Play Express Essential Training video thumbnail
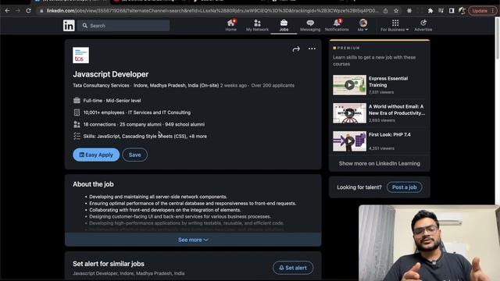500x281 pixels. pyautogui.click(x=349, y=85)
